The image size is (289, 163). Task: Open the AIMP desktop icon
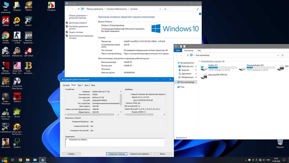click(17, 21)
